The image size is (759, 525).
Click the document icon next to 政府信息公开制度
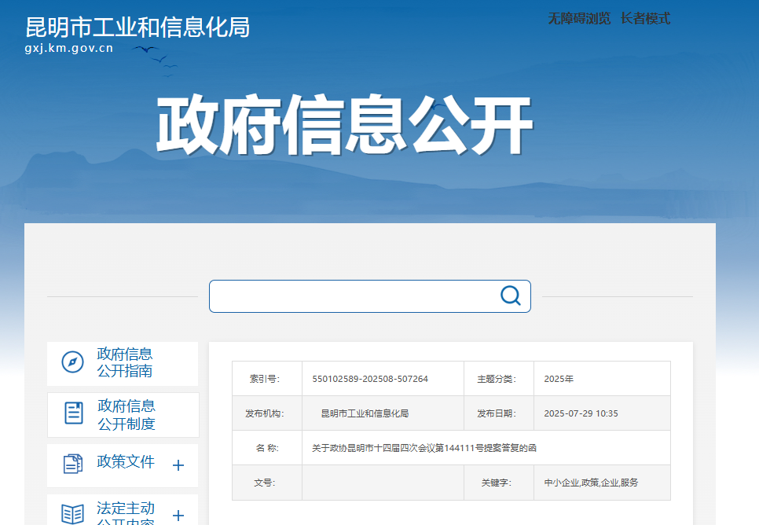coord(72,413)
